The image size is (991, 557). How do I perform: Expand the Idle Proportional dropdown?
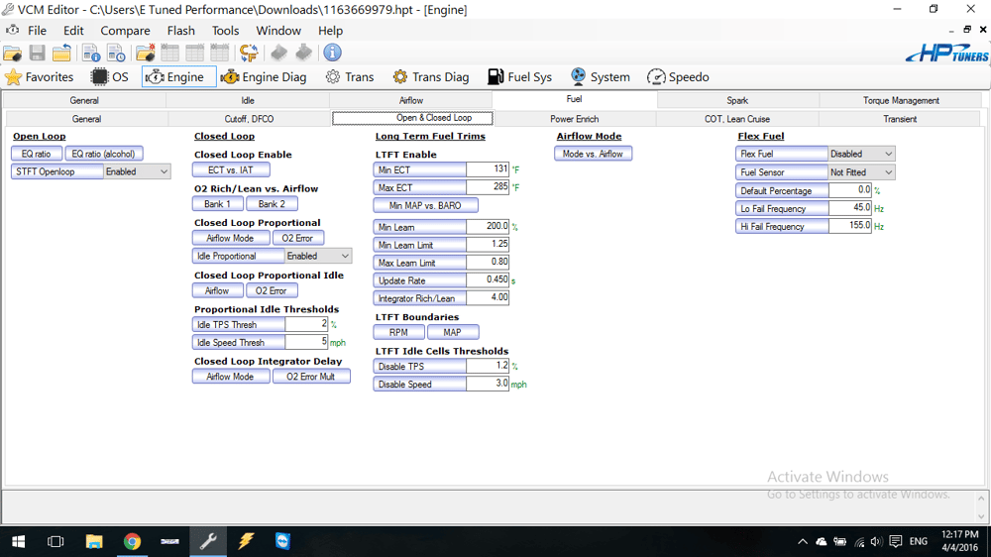[344, 256]
